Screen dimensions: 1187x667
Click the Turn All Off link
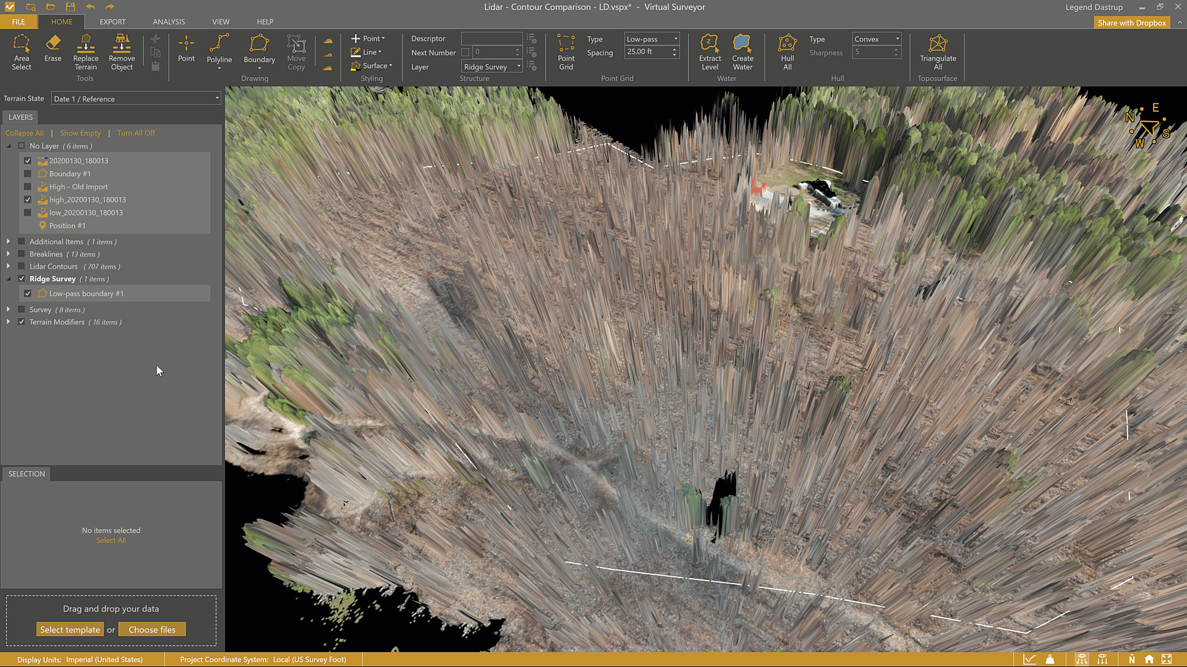point(136,133)
